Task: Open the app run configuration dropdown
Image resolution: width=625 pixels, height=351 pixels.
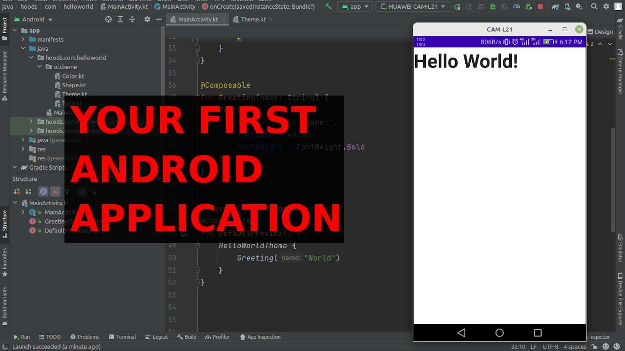Action: coord(355,6)
